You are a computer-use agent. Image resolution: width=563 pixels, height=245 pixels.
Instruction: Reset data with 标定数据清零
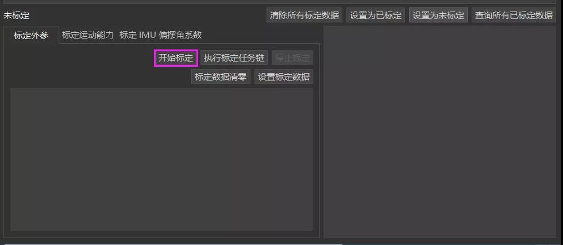pyautogui.click(x=221, y=76)
